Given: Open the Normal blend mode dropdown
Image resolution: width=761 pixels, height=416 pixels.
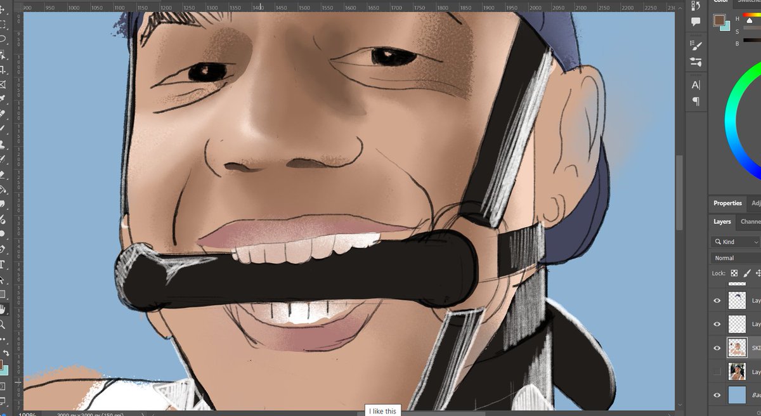Looking at the screenshot, I should pos(734,258).
